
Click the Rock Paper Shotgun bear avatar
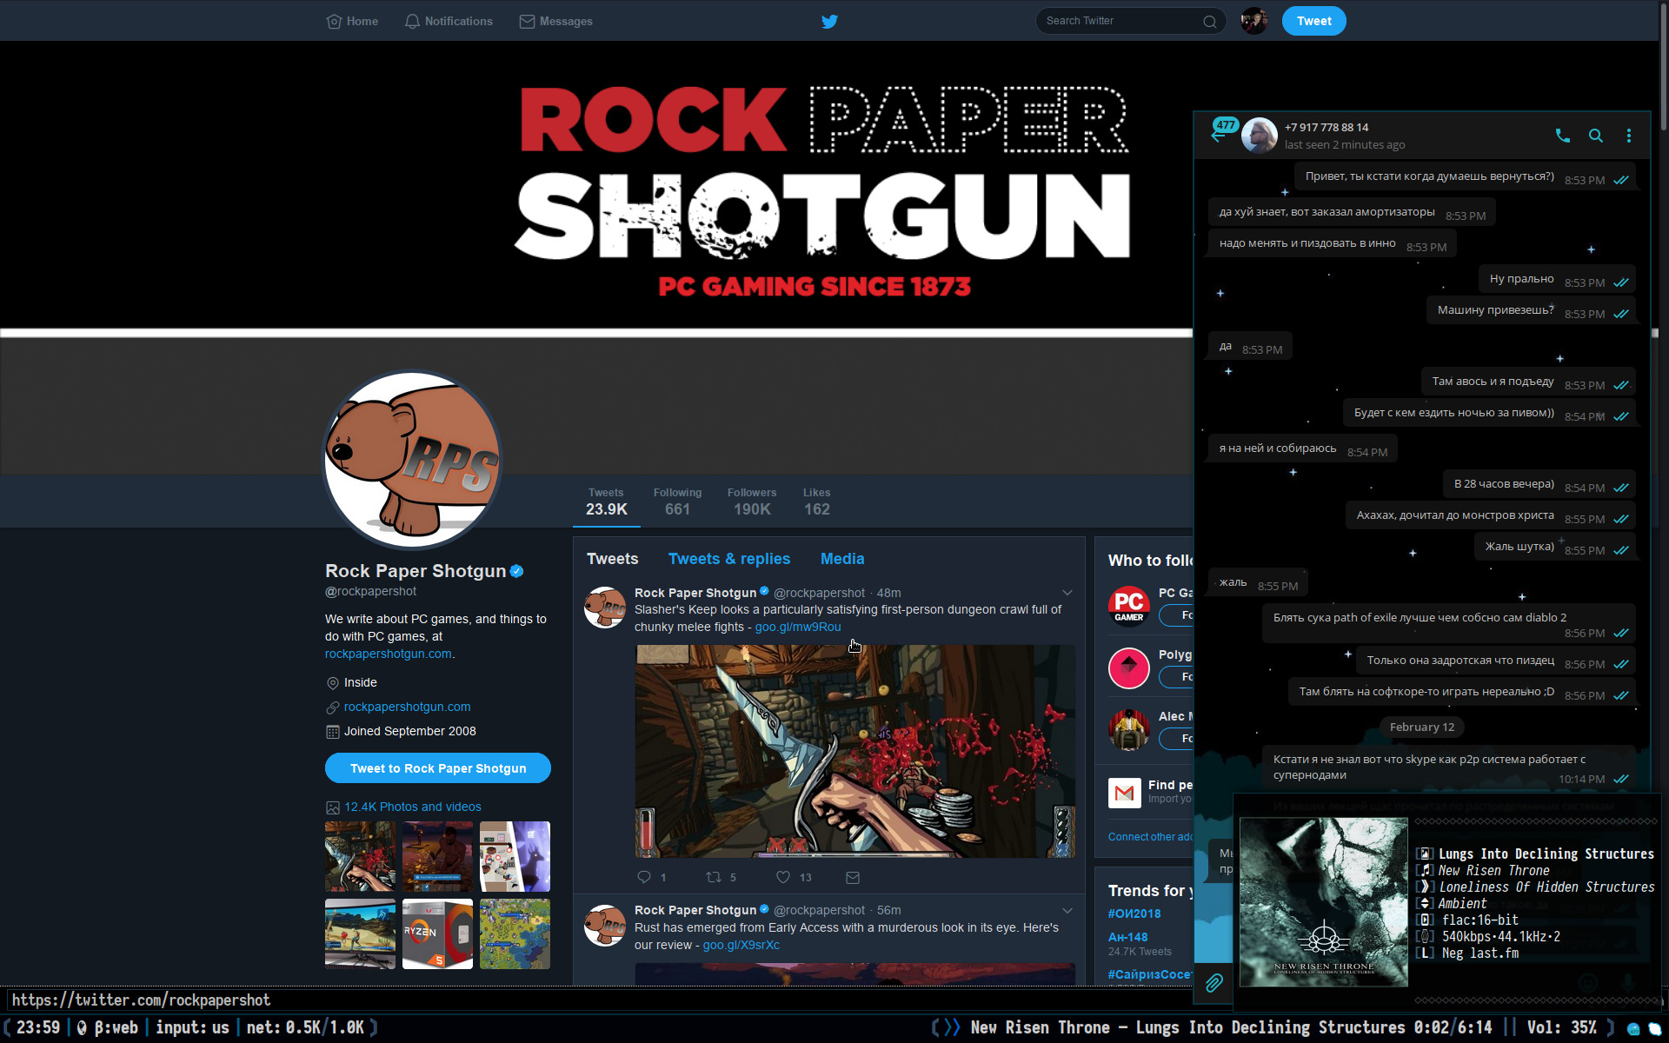coord(412,460)
